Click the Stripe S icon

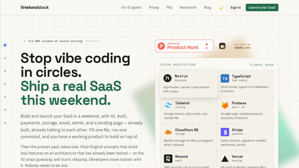225,132
